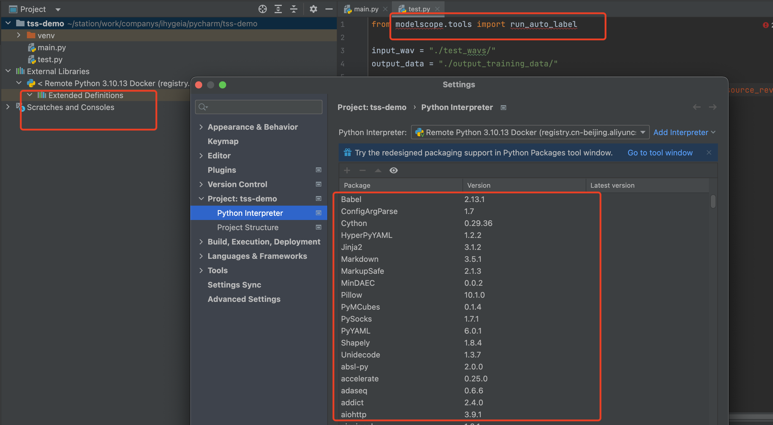Open Settings Sync page
Image resolution: width=773 pixels, height=425 pixels.
tap(234, 285)
